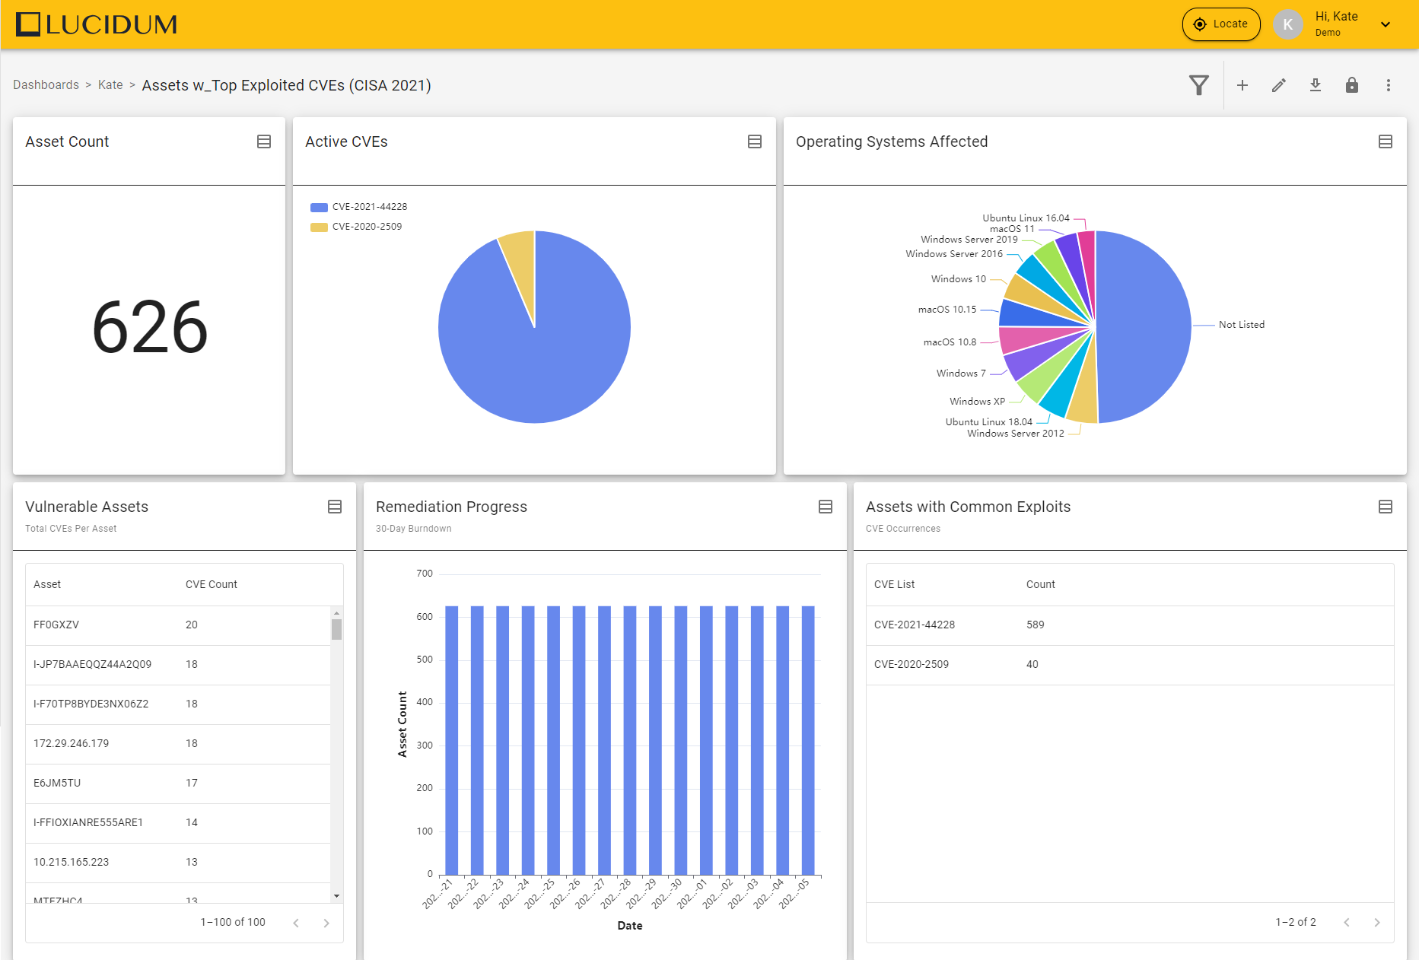
Task: Expand the user account chevron for Kate
Action: [1386, 24]
